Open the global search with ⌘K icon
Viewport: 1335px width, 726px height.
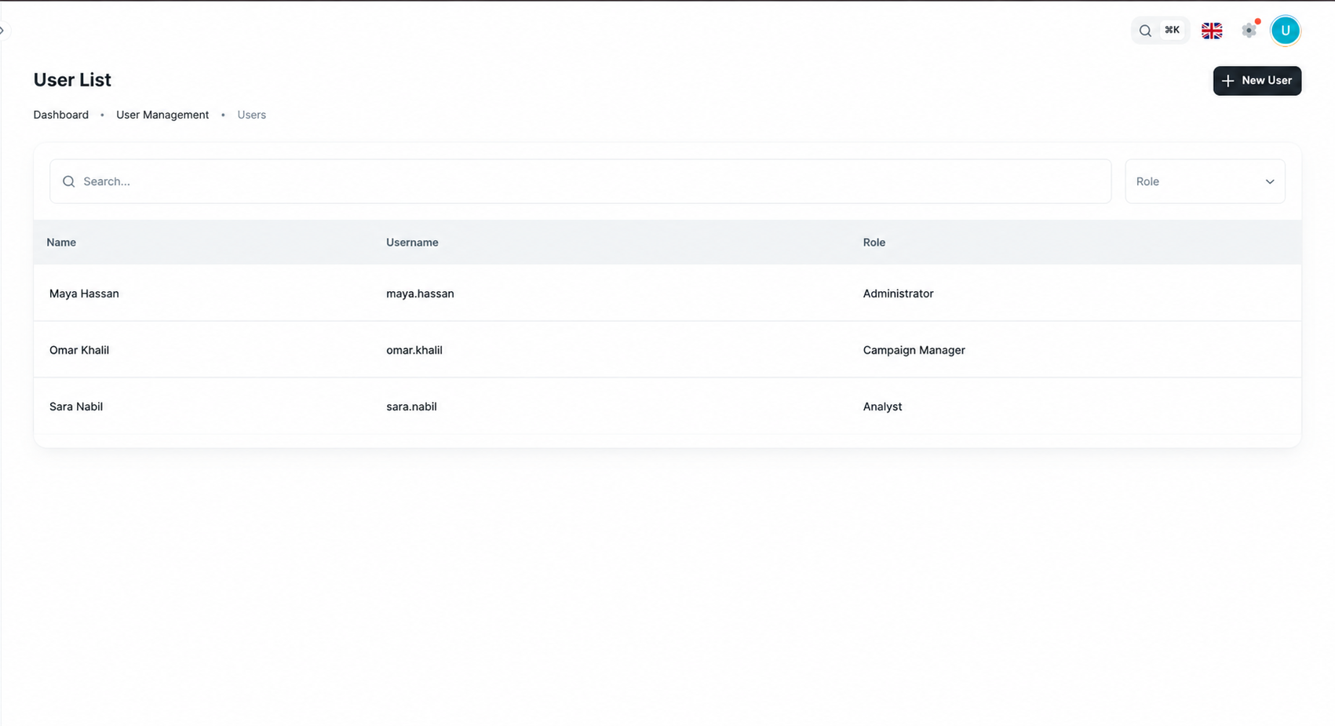pyautogui.click(x=1160, y=31)
